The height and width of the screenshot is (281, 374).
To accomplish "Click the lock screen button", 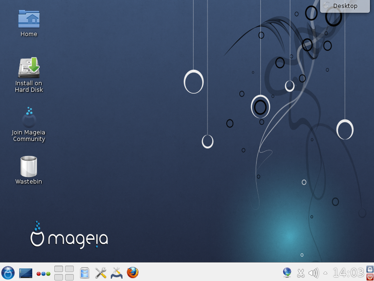I will 370,269.
